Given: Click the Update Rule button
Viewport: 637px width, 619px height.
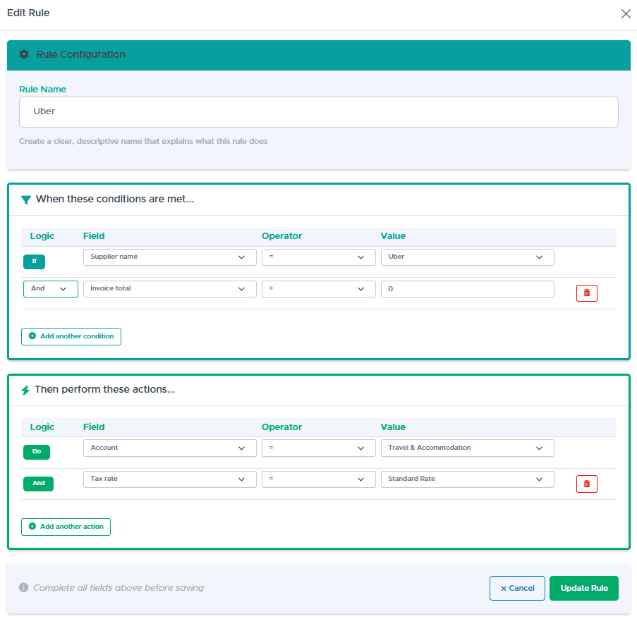Looking at the screenshot, I should click(583, 588).
